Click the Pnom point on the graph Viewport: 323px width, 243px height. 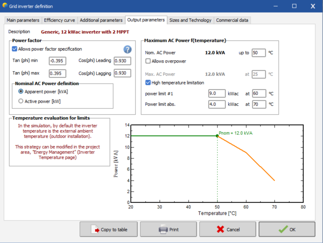point(217,136)
